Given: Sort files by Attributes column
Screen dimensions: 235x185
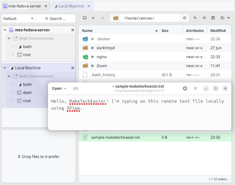Looking at the screenshot, I should (x=195, y=31).
